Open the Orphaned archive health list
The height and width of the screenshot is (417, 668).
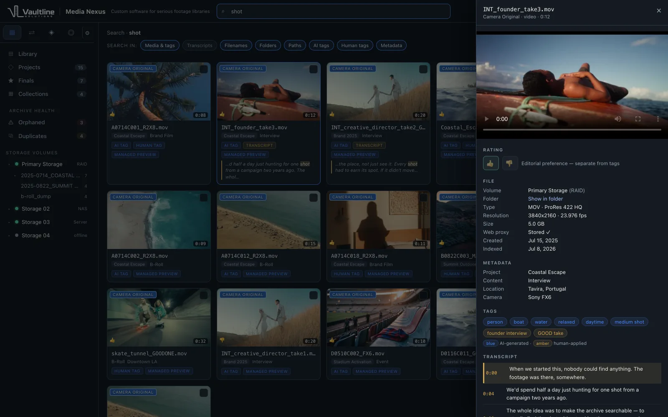(47, 122)
